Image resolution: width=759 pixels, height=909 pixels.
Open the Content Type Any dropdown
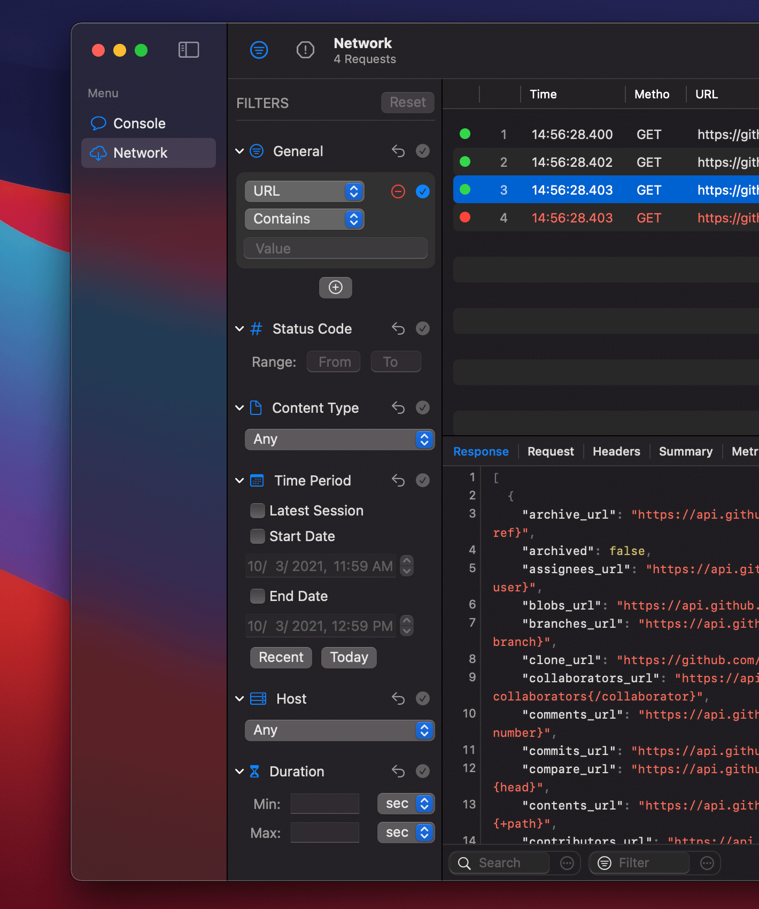click(x=340, y=440)
